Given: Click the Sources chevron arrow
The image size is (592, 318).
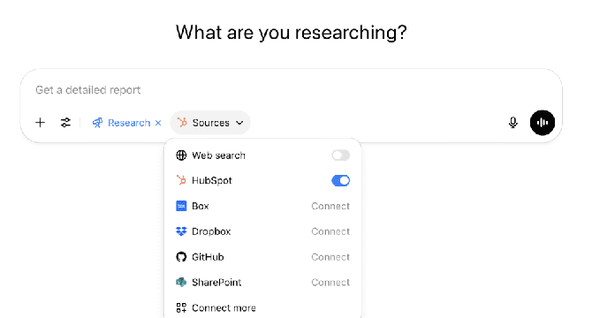Looking at the screenshot, I should click(x=239, y=123).
